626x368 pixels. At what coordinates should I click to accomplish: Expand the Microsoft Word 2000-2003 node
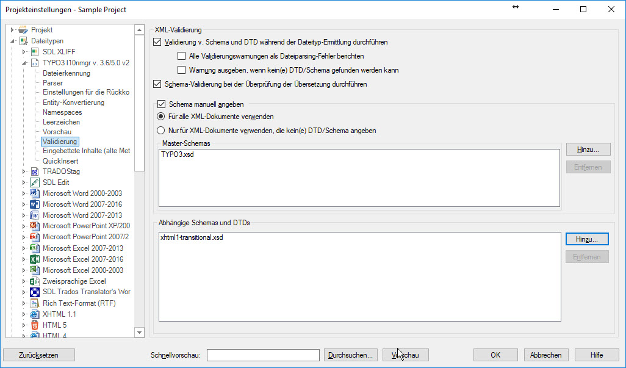point(24,193)
